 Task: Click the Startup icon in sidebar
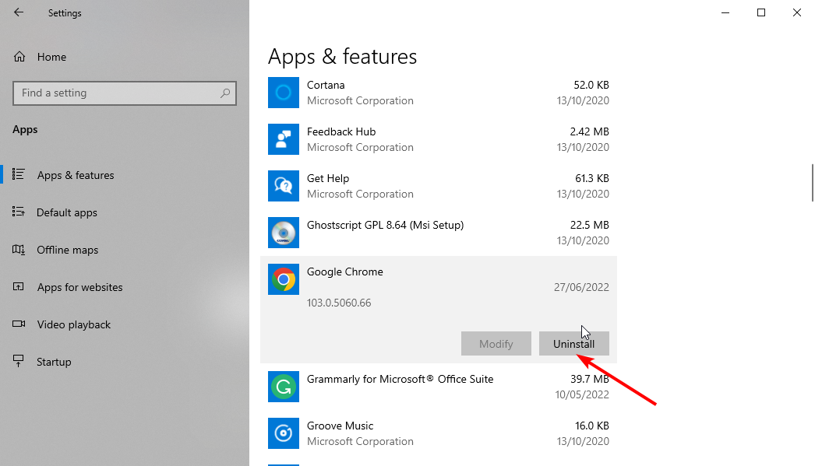(19, 361)
